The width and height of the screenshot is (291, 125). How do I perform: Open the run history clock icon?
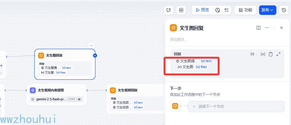218,10
